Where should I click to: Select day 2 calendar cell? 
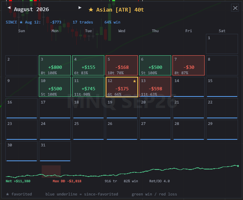21,66
